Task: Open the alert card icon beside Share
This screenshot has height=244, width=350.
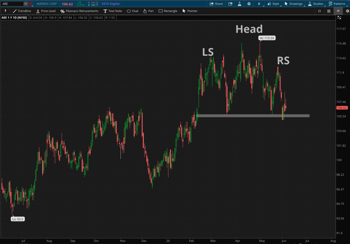Action: (230, 4)
